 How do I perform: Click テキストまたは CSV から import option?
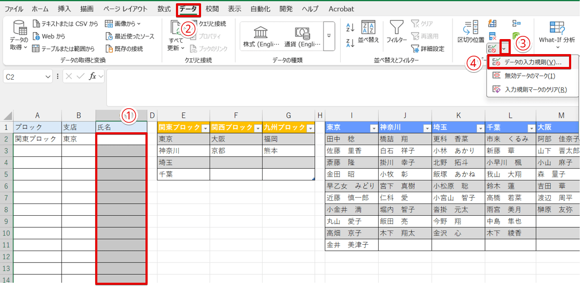[x=65, y=24]
